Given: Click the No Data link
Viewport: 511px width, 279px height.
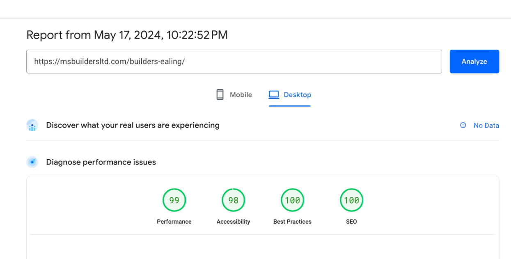Looking at the screenshot, I should point(486,126).
